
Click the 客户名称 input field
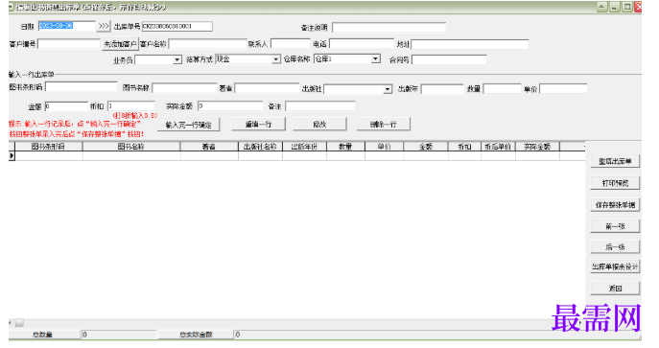(207, 44)
